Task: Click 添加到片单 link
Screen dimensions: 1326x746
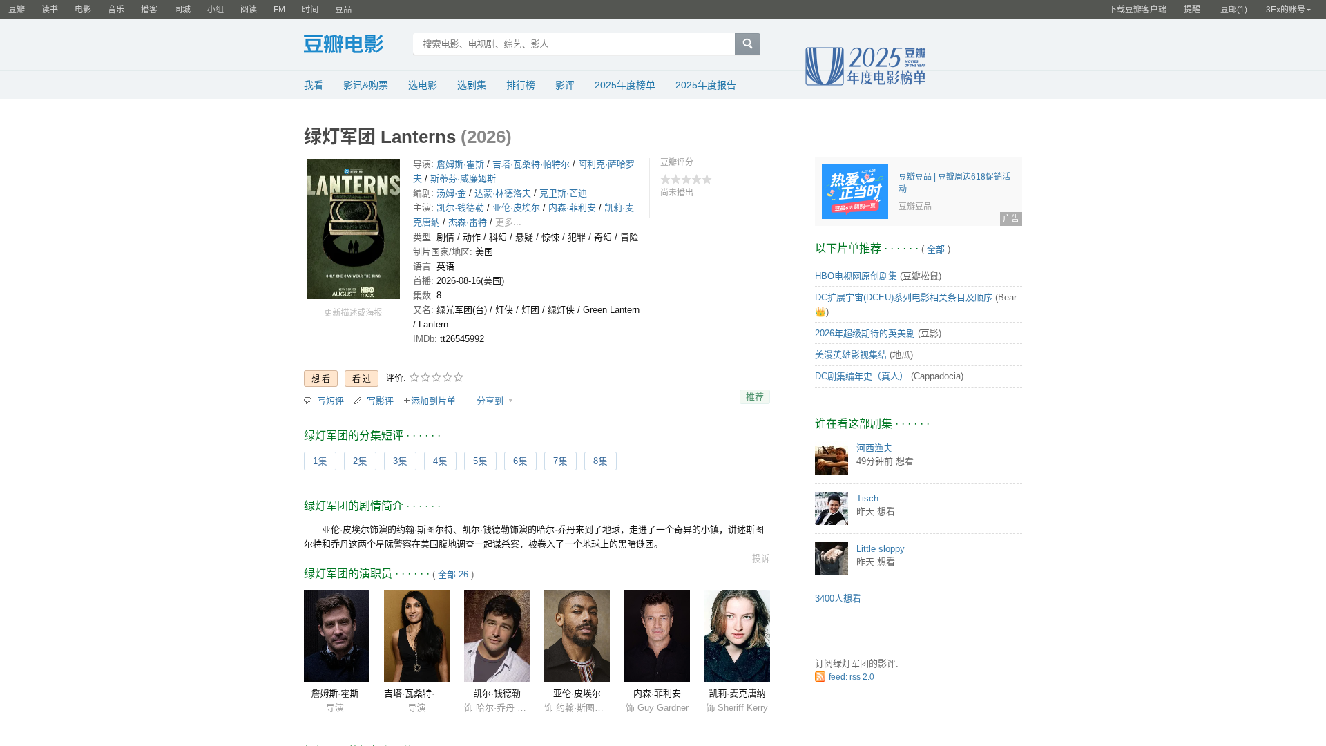Action: click(430, 401)
